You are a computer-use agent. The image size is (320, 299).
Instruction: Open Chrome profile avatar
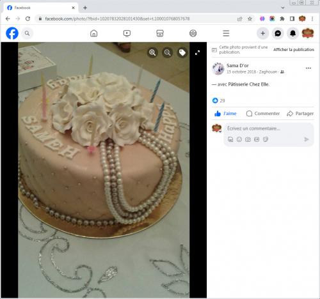[302, 19]
